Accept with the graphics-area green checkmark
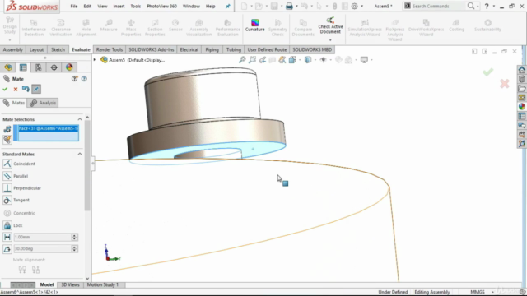The image size is (527, 296). coord(487,72)
